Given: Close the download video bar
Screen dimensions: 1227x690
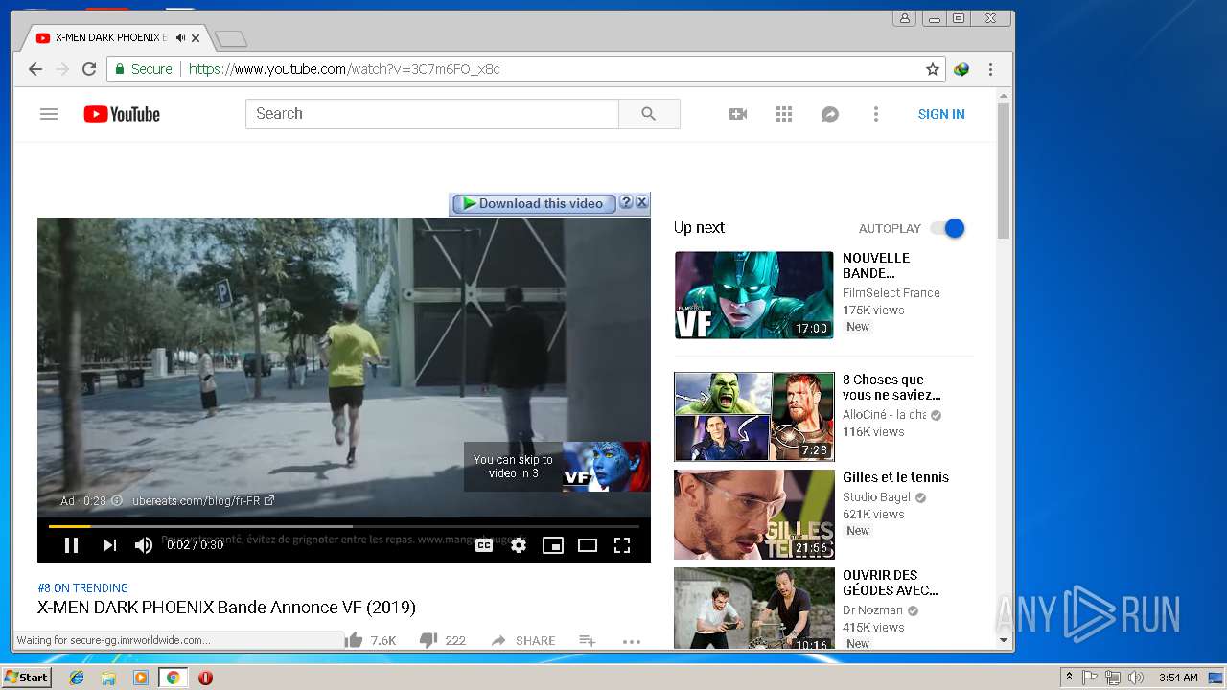Looking at the screenshot, I should pyautogui.click(x=642, y=202).
